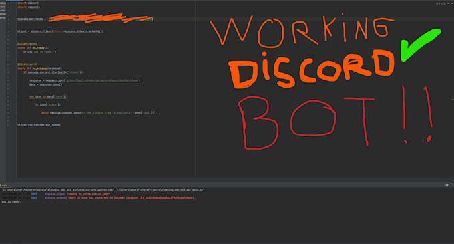454x244 pixels.
Task: Select the 'main' run tab
Action: point(5,185)
